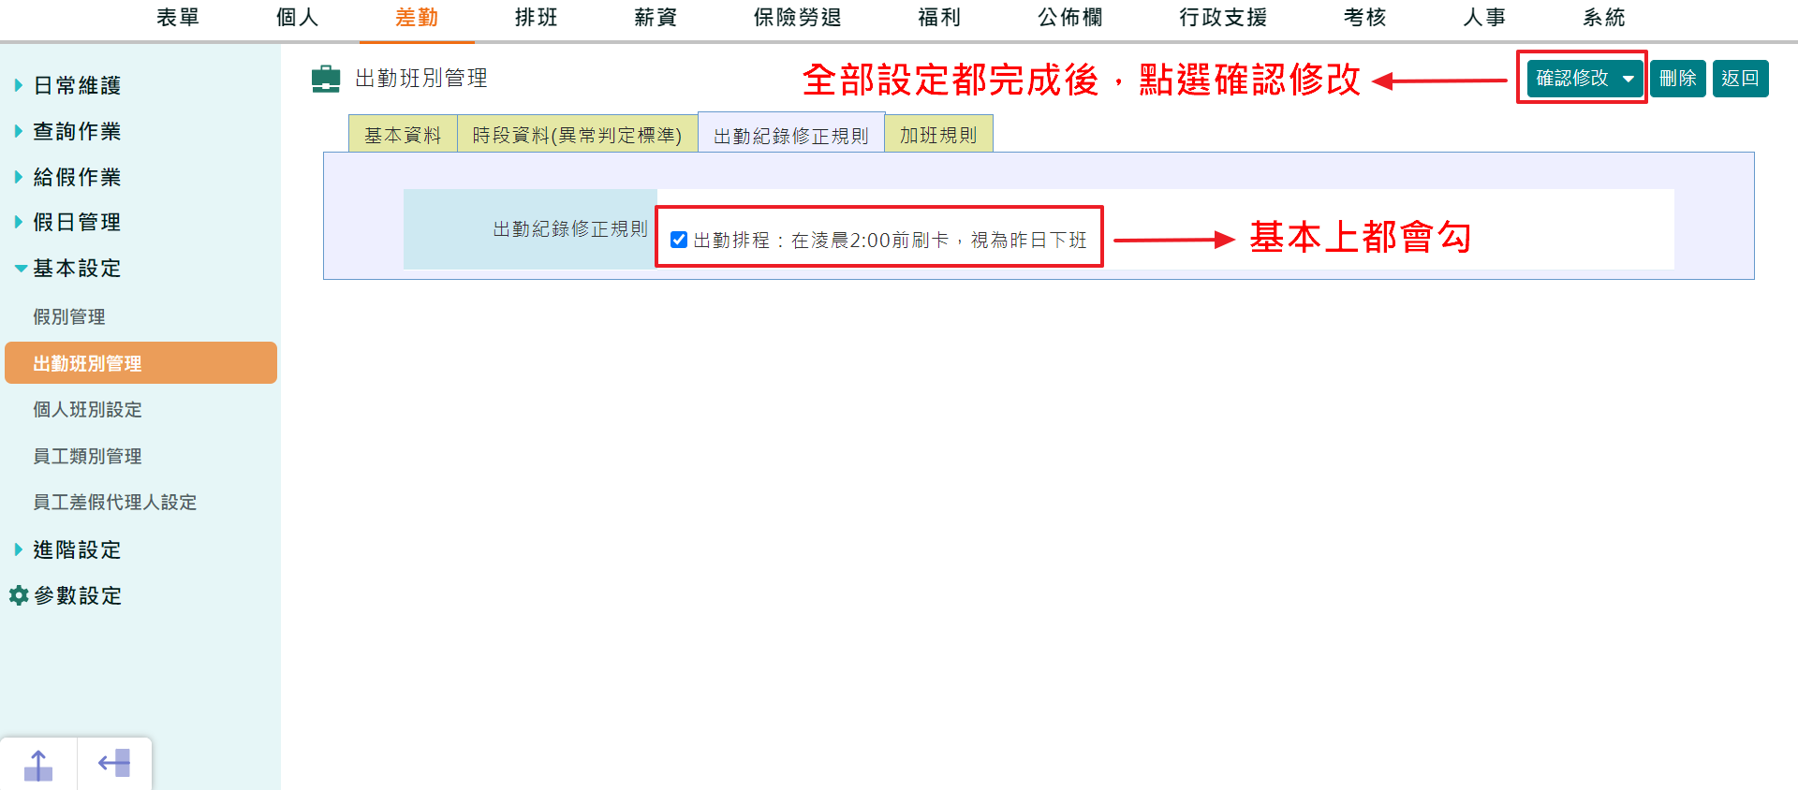
Task: Select 出勤班別管理 in the sidebar
Action: coord(140,363)
